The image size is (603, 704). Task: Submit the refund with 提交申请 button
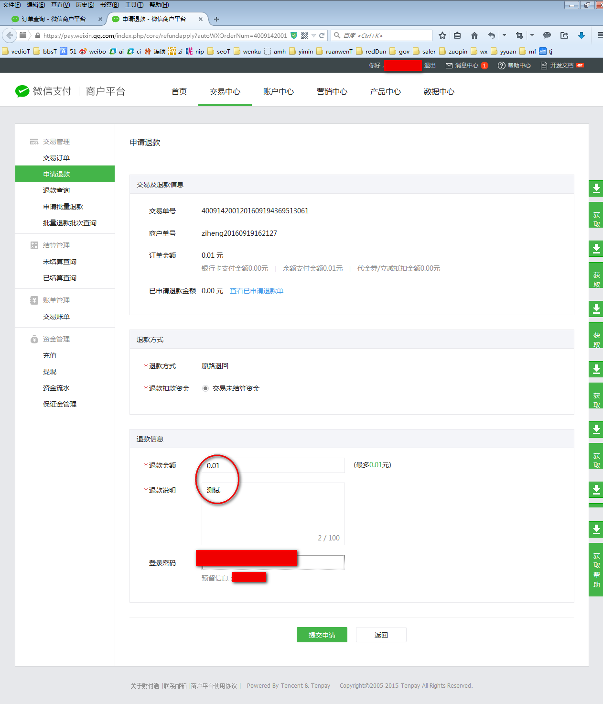[x=322, y=635]
